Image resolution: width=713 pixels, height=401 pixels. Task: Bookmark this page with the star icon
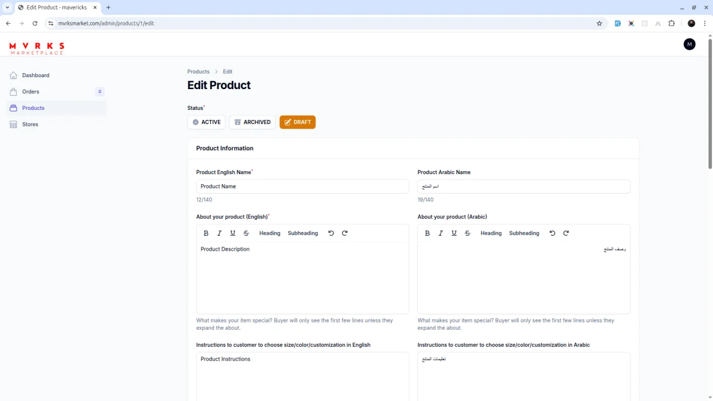click(x=599, y=23)
